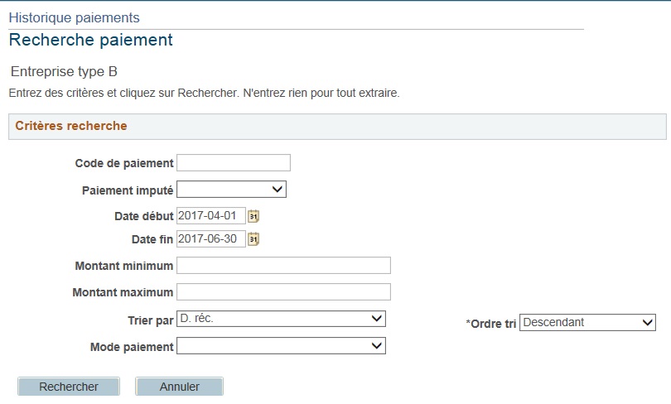
Task: Focus the Montant minimum input box
Action: click(283, 266)
